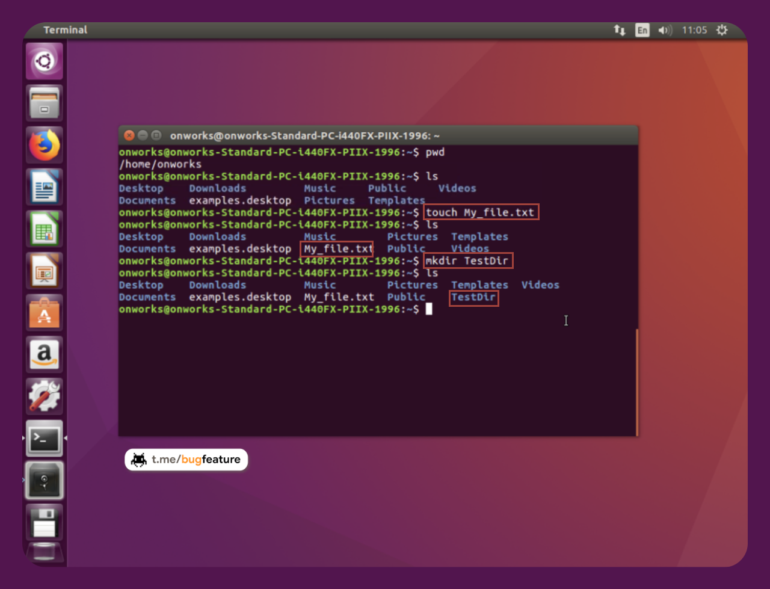Open System Settings from the dock
This screenshot has height=589, width=770.
coord(45,396)
